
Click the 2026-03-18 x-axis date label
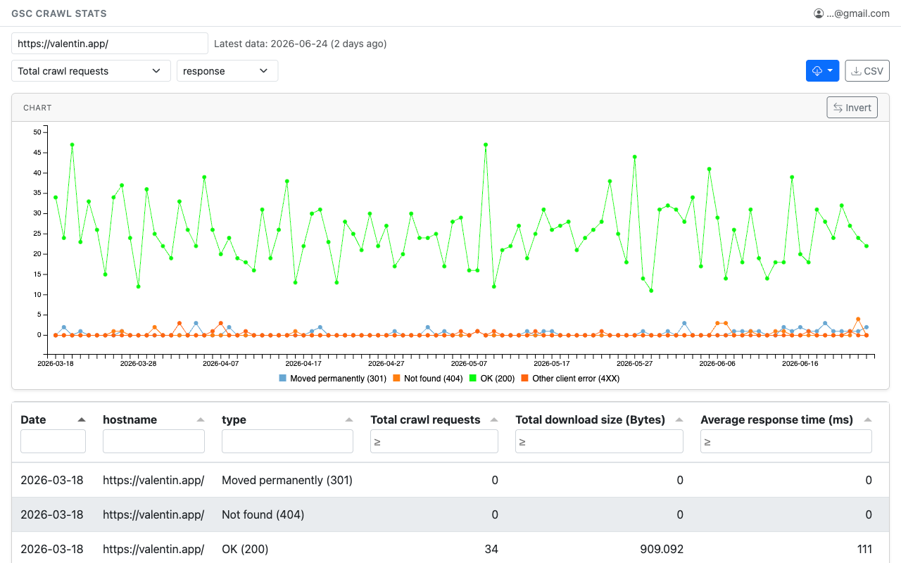[x=56, y=364]
